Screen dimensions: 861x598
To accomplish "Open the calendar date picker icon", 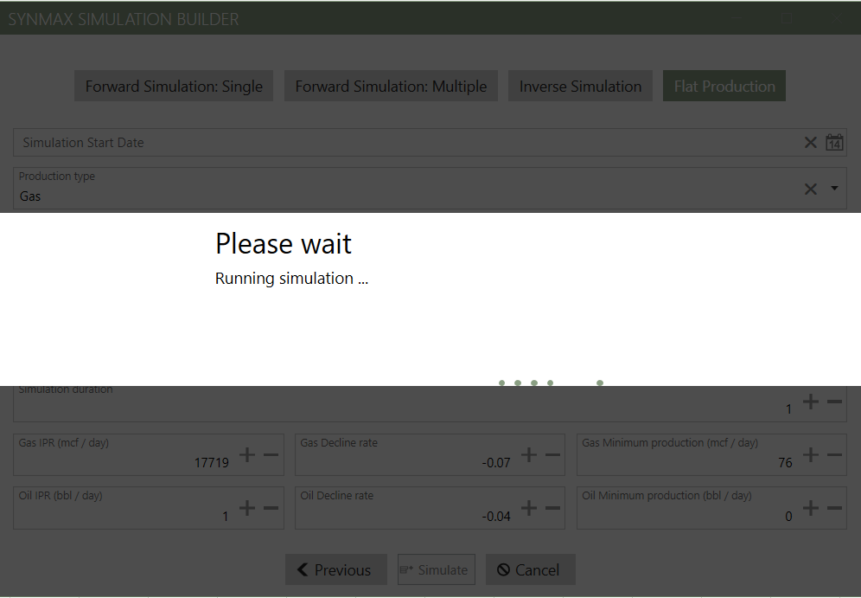I will 834,143.
